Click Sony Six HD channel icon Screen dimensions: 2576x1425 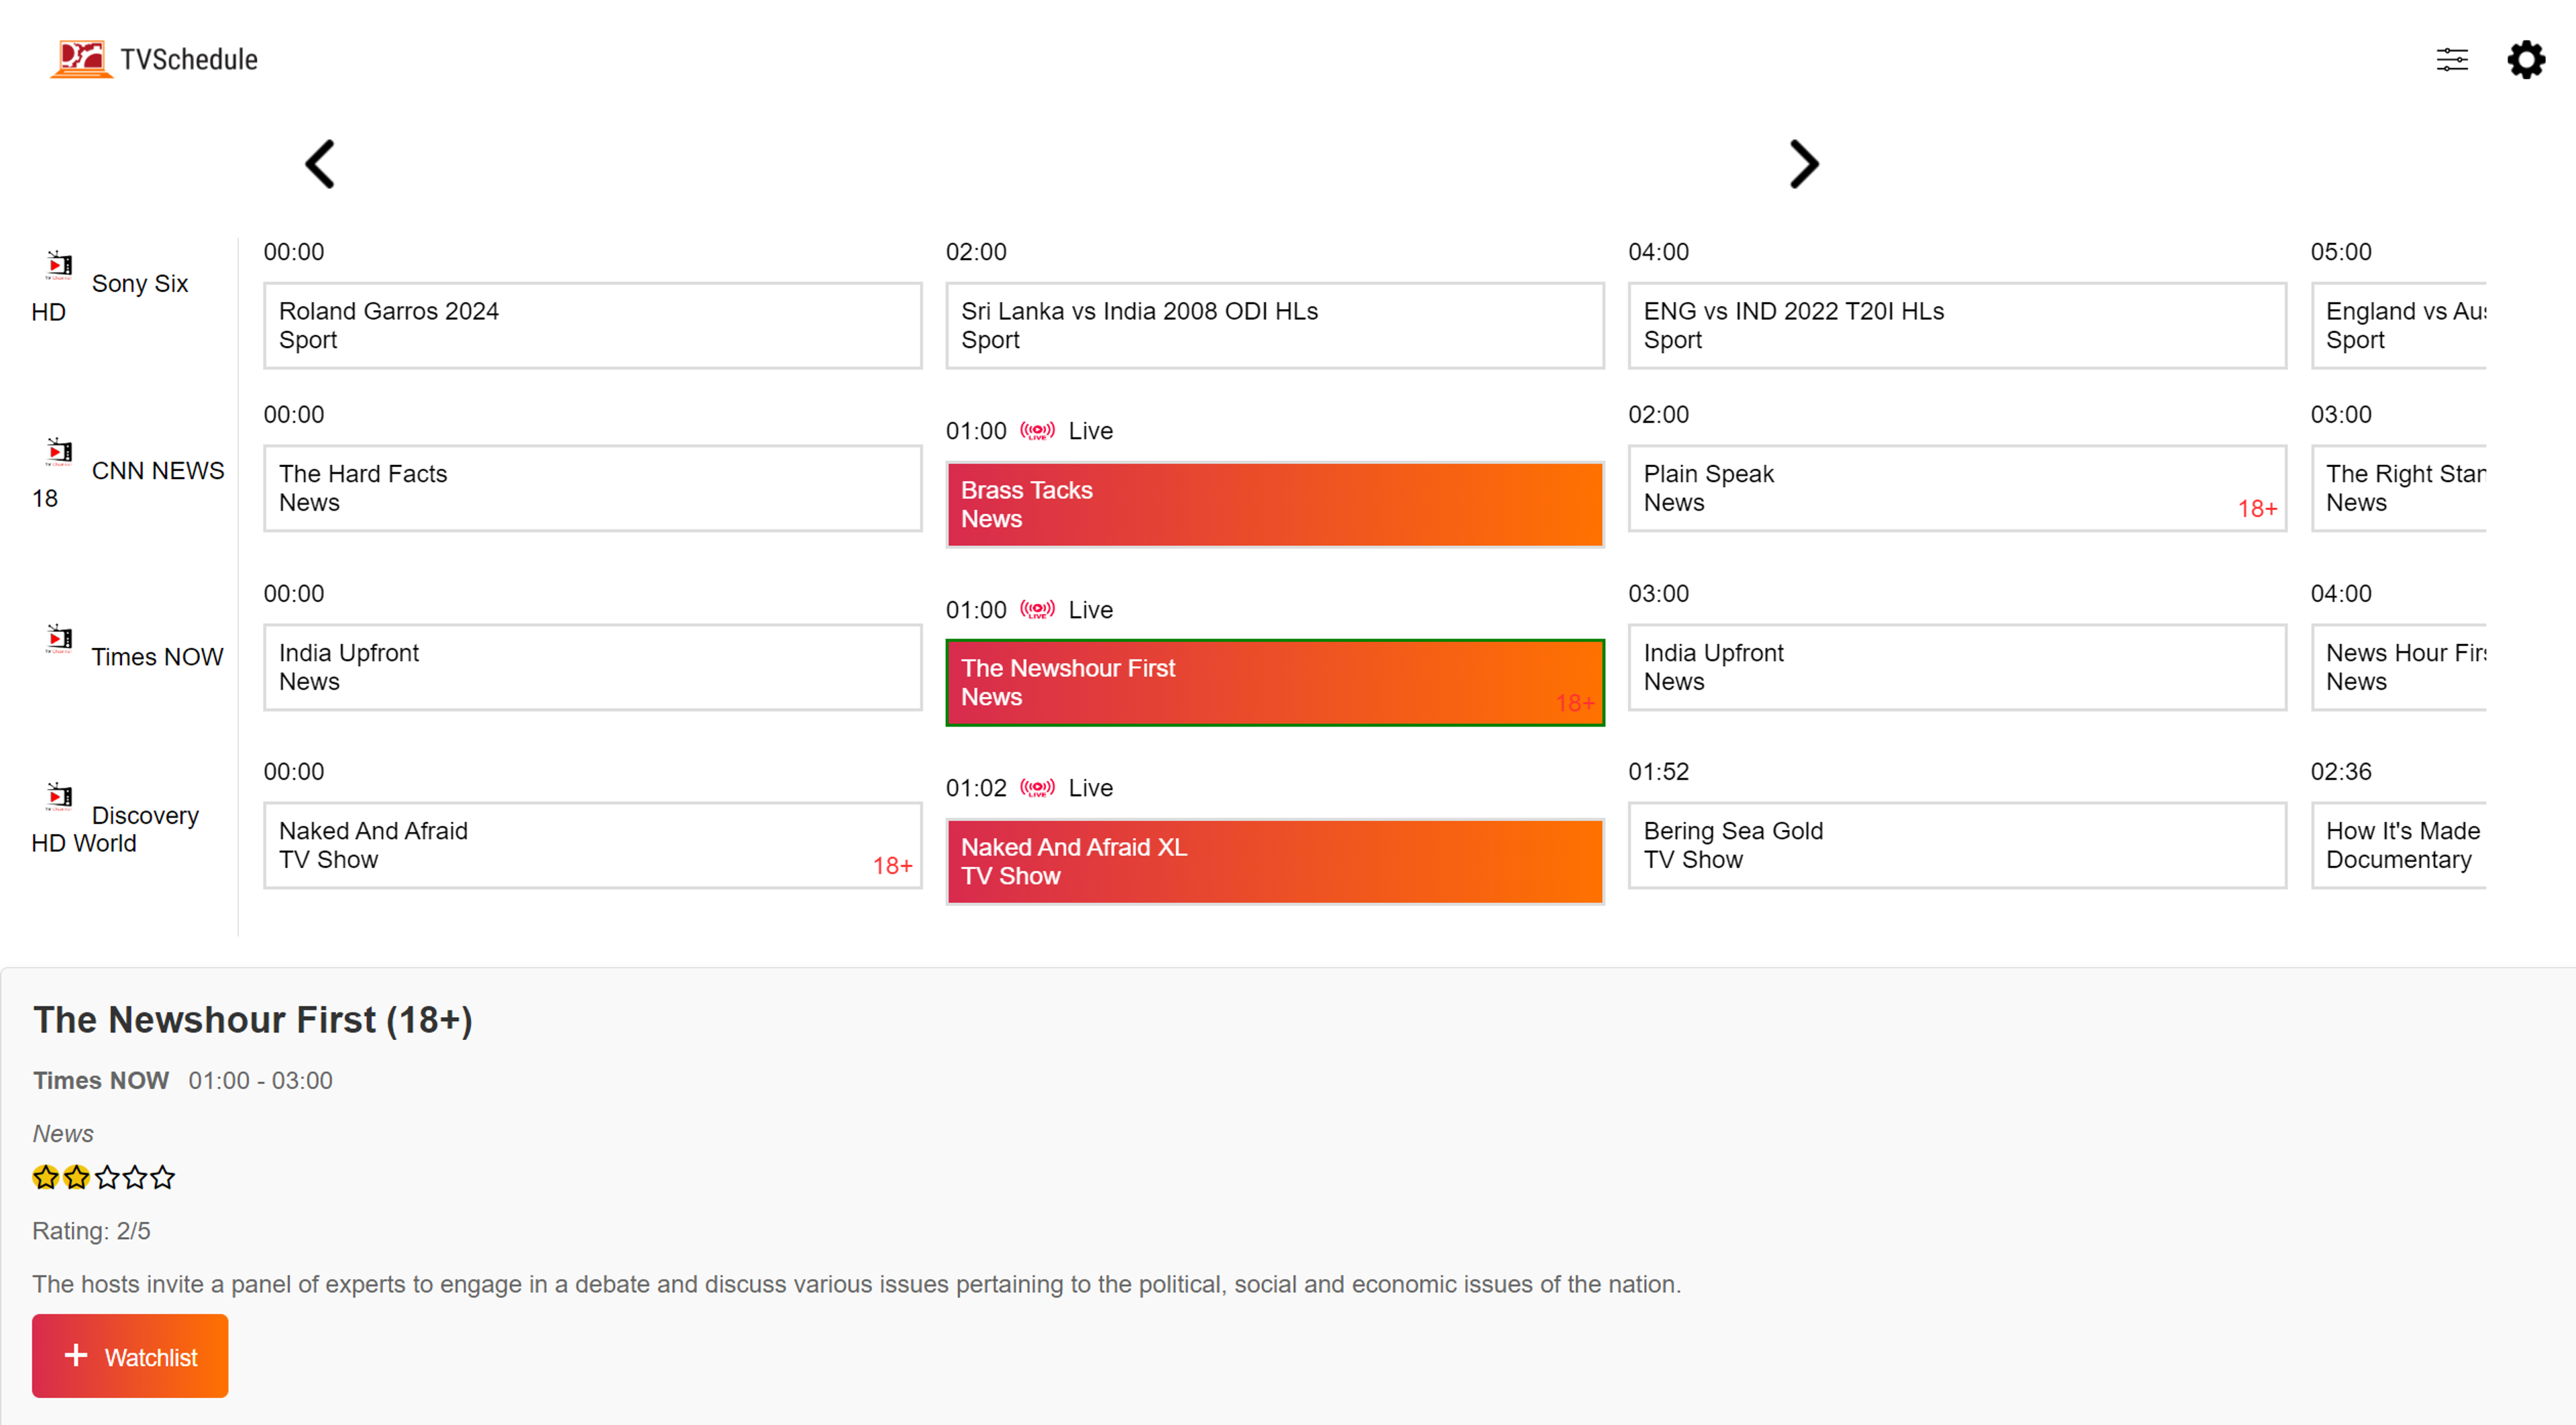coord(60,265)
